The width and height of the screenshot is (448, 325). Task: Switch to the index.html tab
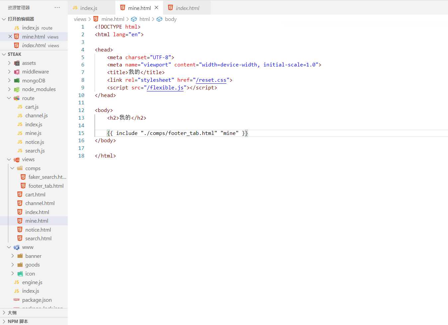(x=187, y=8)
